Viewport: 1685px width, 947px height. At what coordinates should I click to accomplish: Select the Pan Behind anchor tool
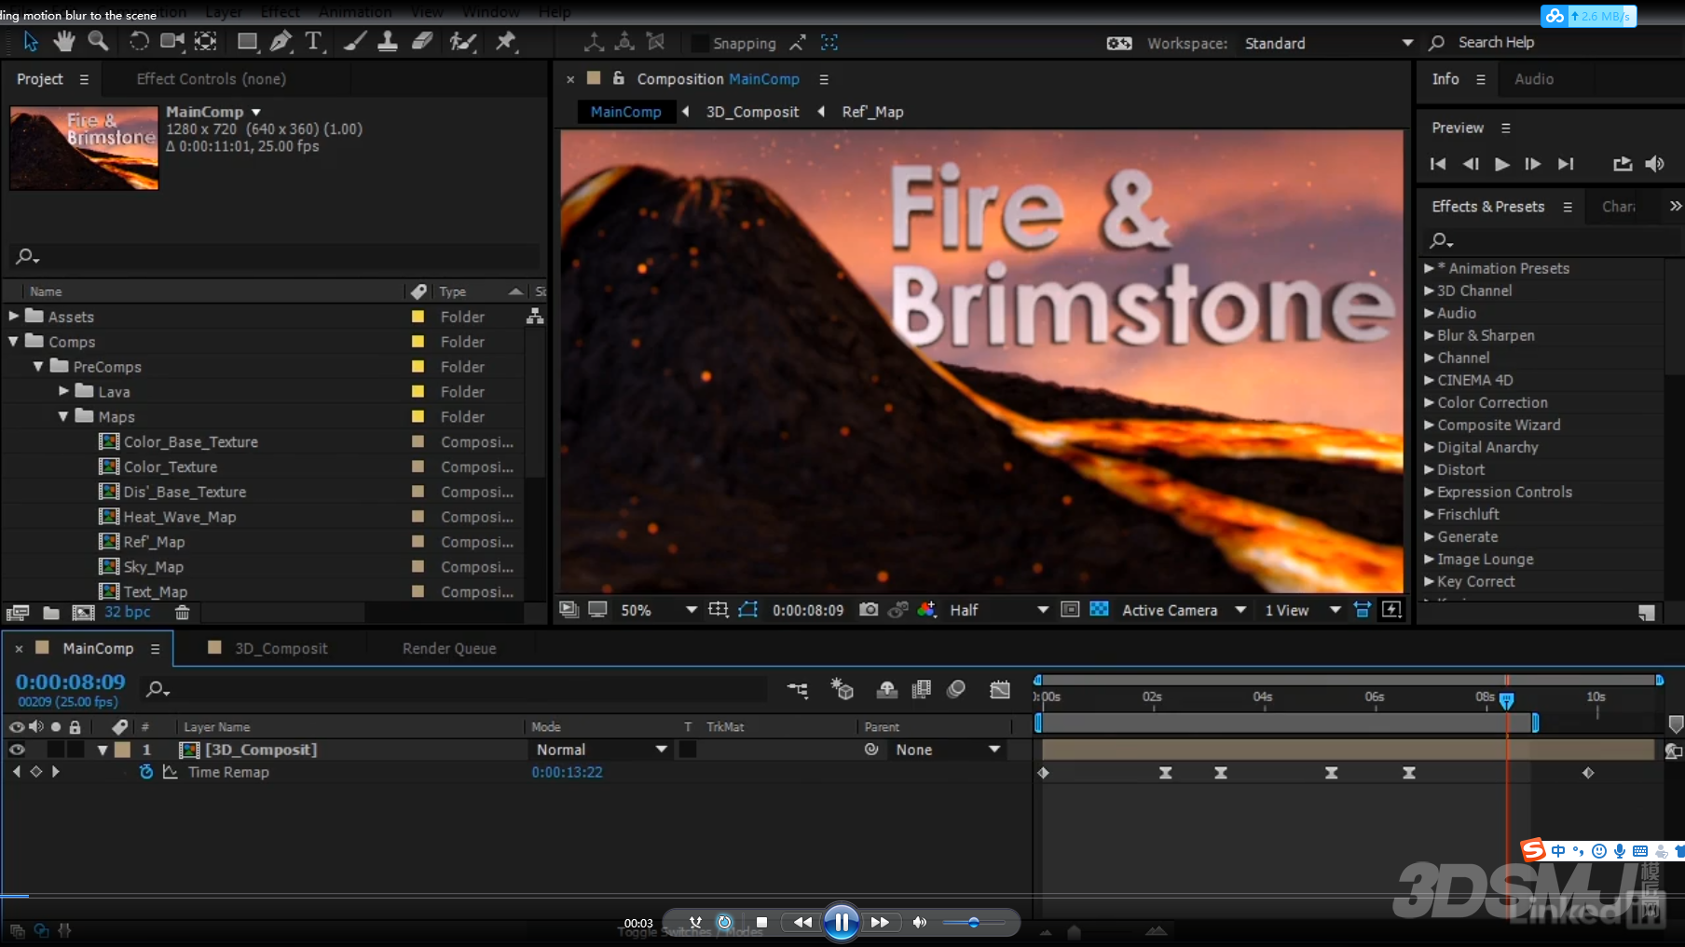(x=205, y=42)
